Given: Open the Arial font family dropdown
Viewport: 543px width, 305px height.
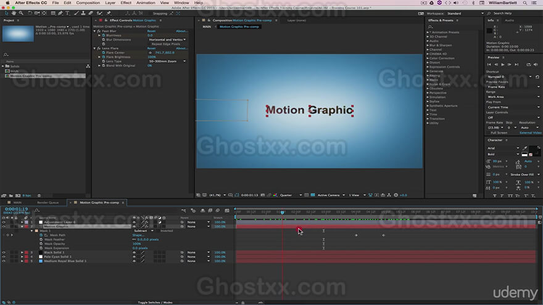Looking at the screenshot, I should pyautogui.click(x=503, y=148).
